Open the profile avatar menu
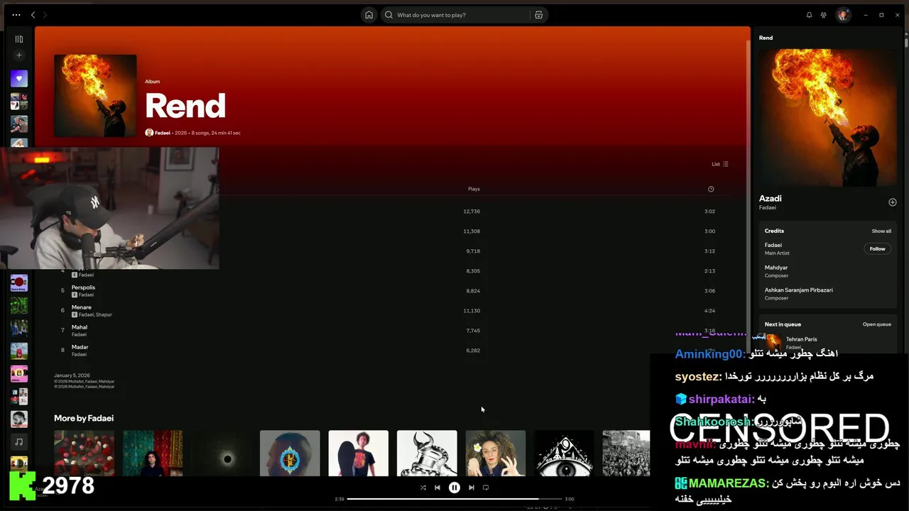The image size is (909, 511). click(843, 15)
